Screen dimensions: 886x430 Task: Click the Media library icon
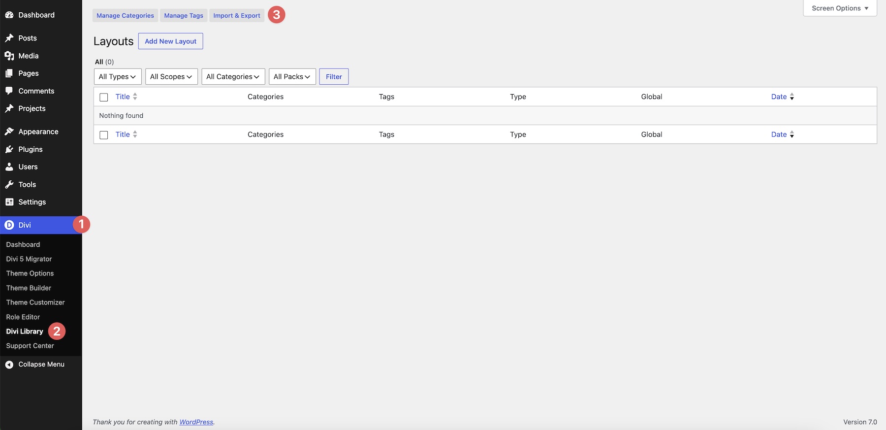click(x=9, y=56)
